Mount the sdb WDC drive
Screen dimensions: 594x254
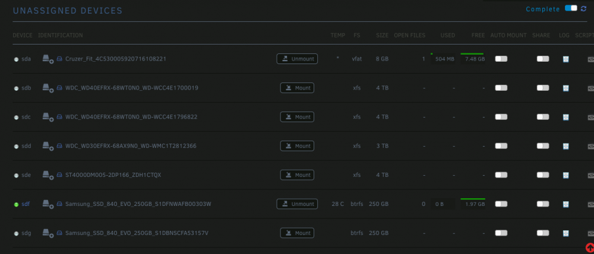tap(297, 88)
